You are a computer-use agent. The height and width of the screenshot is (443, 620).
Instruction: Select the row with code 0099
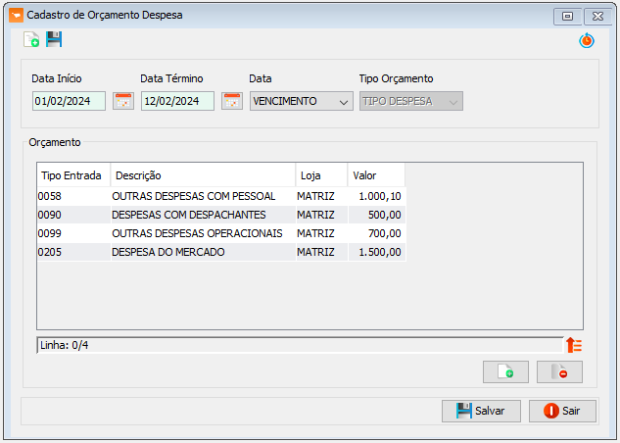click(221, 233)
